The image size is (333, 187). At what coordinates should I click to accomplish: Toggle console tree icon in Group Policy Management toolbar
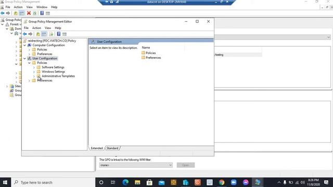[22, 13]
